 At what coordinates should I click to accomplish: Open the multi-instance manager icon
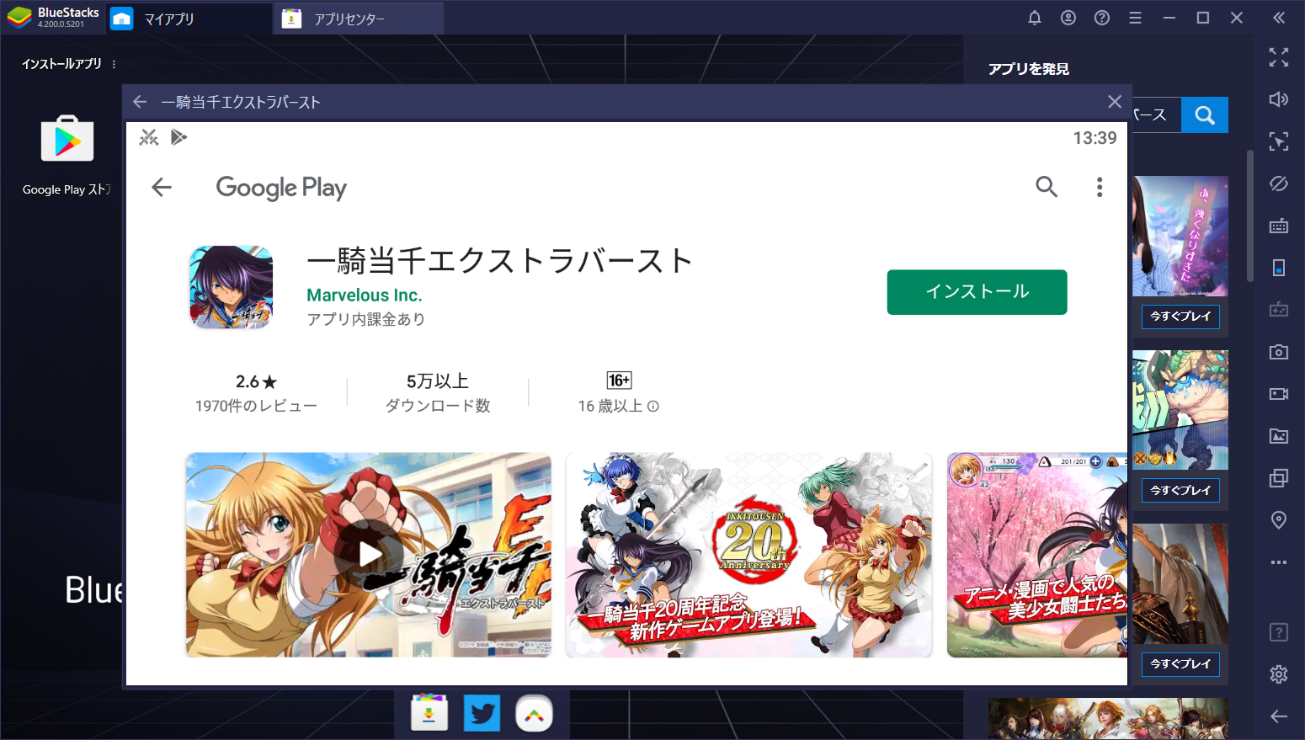[1279, 478]
